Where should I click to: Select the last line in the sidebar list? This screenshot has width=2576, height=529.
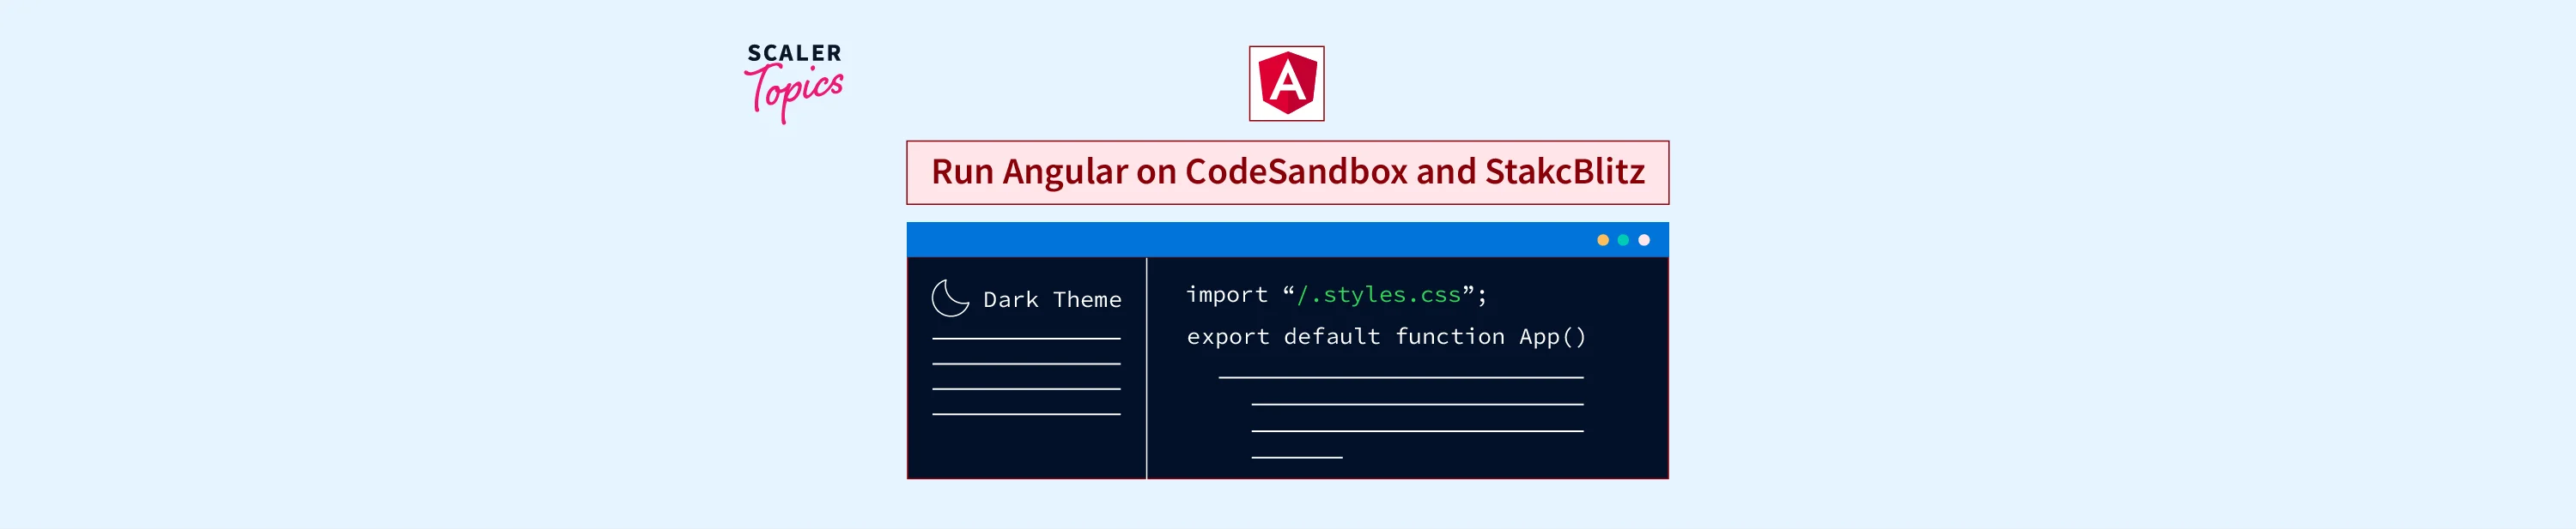[1025, 413]
